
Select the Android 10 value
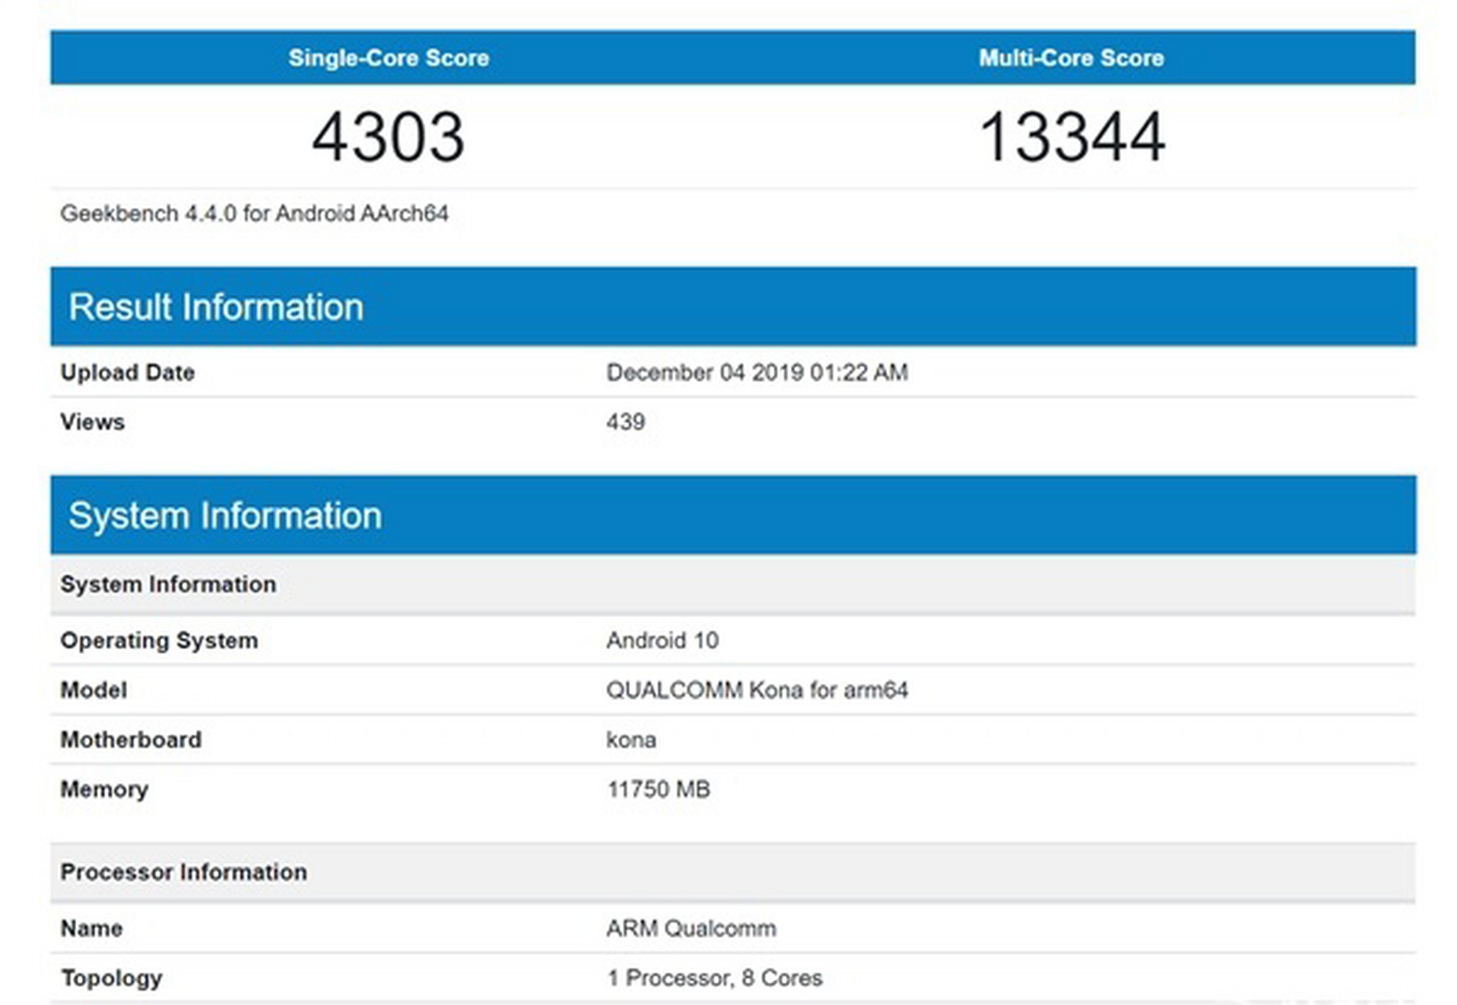click(x=662, y=641)
